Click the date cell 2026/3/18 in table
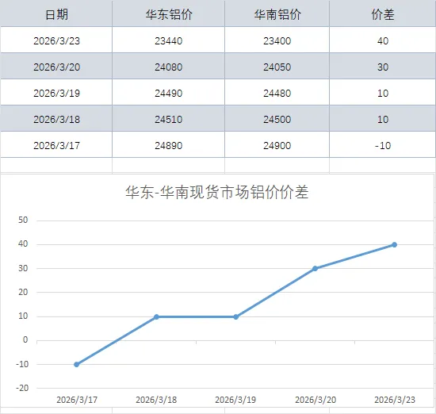436x414 pixels. pos(56,119)
